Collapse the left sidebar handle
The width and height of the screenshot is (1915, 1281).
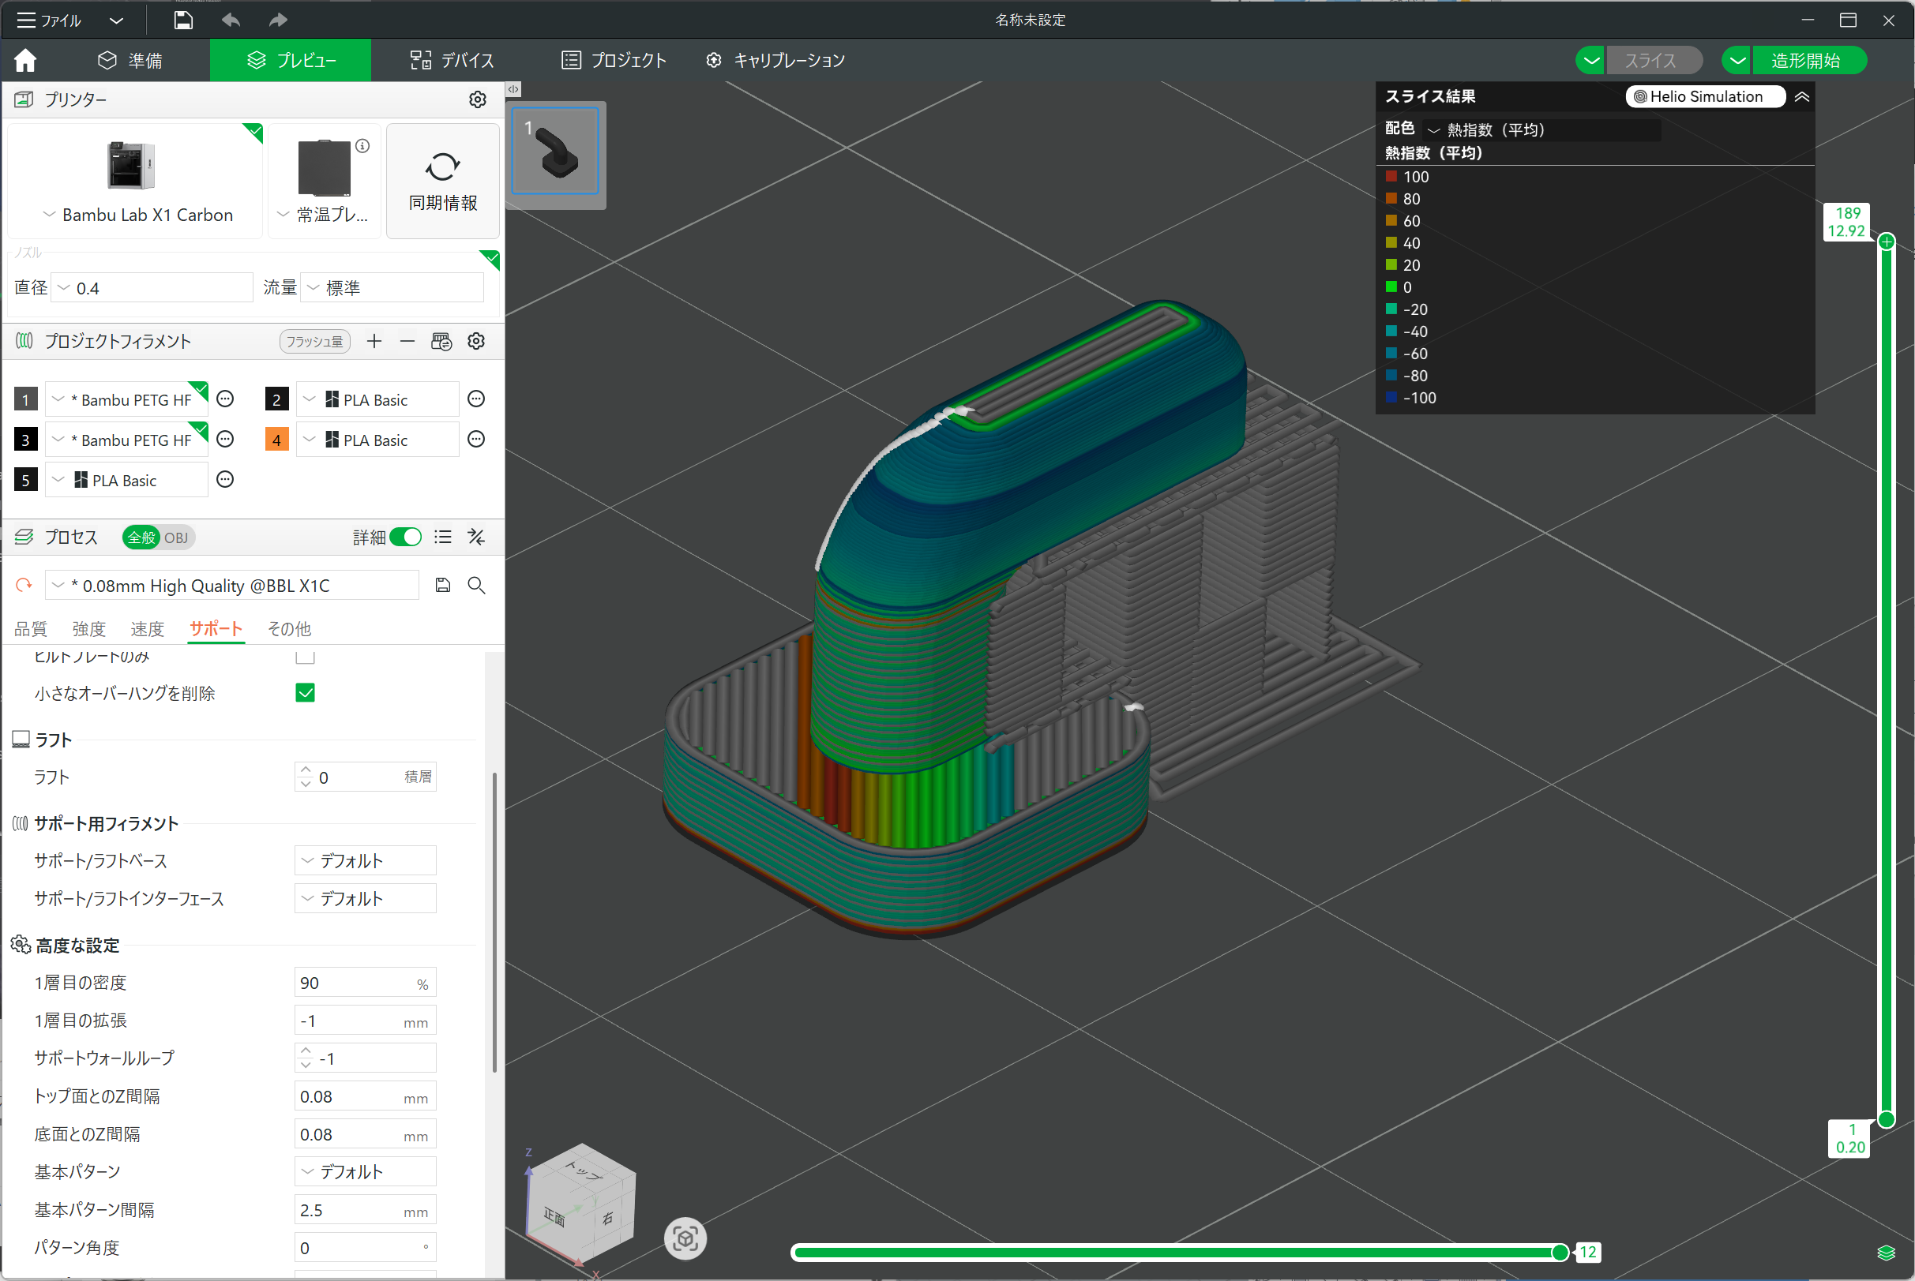tap(513, 89)
